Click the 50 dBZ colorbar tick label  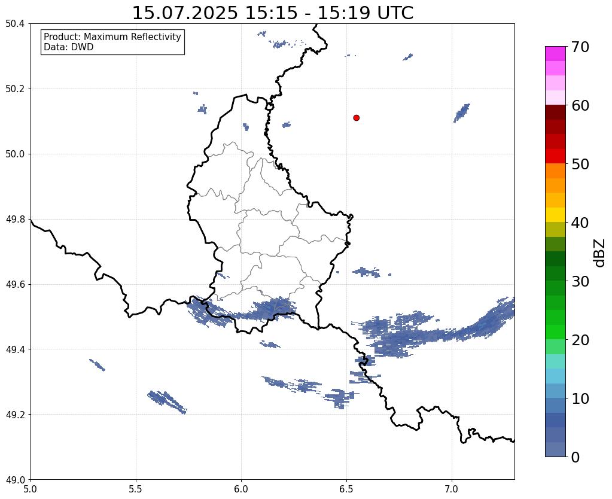point(580,164)
